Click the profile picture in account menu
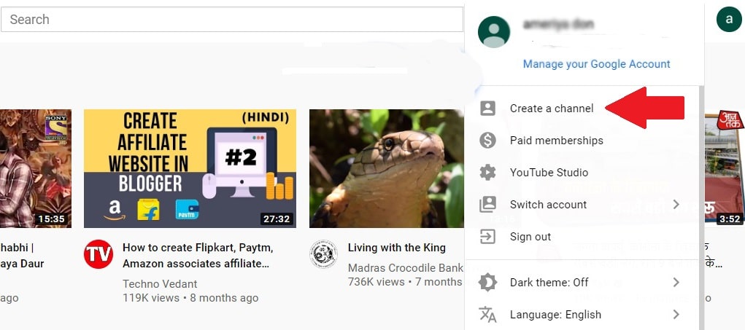Viewport: 745px width, 330px height. click(494, 32)
